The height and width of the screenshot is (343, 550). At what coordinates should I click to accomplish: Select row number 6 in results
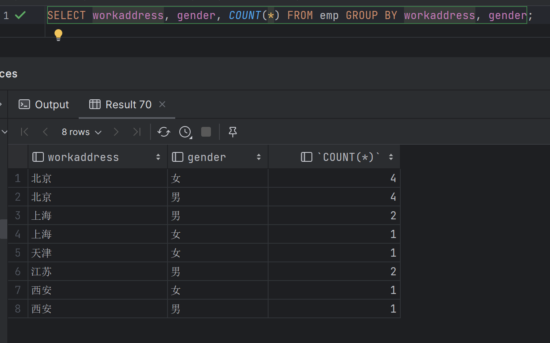coord(18,272)
